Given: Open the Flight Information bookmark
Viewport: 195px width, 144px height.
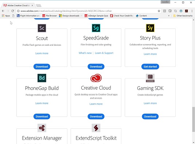Looking at the screenshot, I should 28,16.
